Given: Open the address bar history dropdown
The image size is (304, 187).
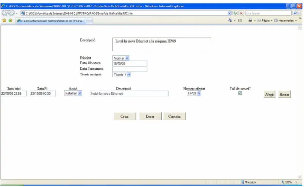Looking at the screenshot, I should (x=230, y=13).
